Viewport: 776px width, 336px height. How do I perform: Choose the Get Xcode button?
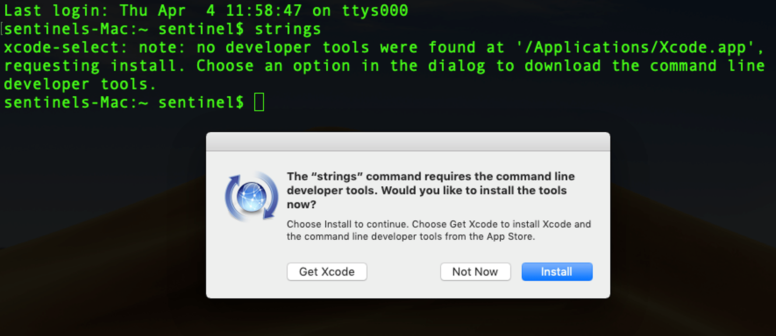(327, 272)
